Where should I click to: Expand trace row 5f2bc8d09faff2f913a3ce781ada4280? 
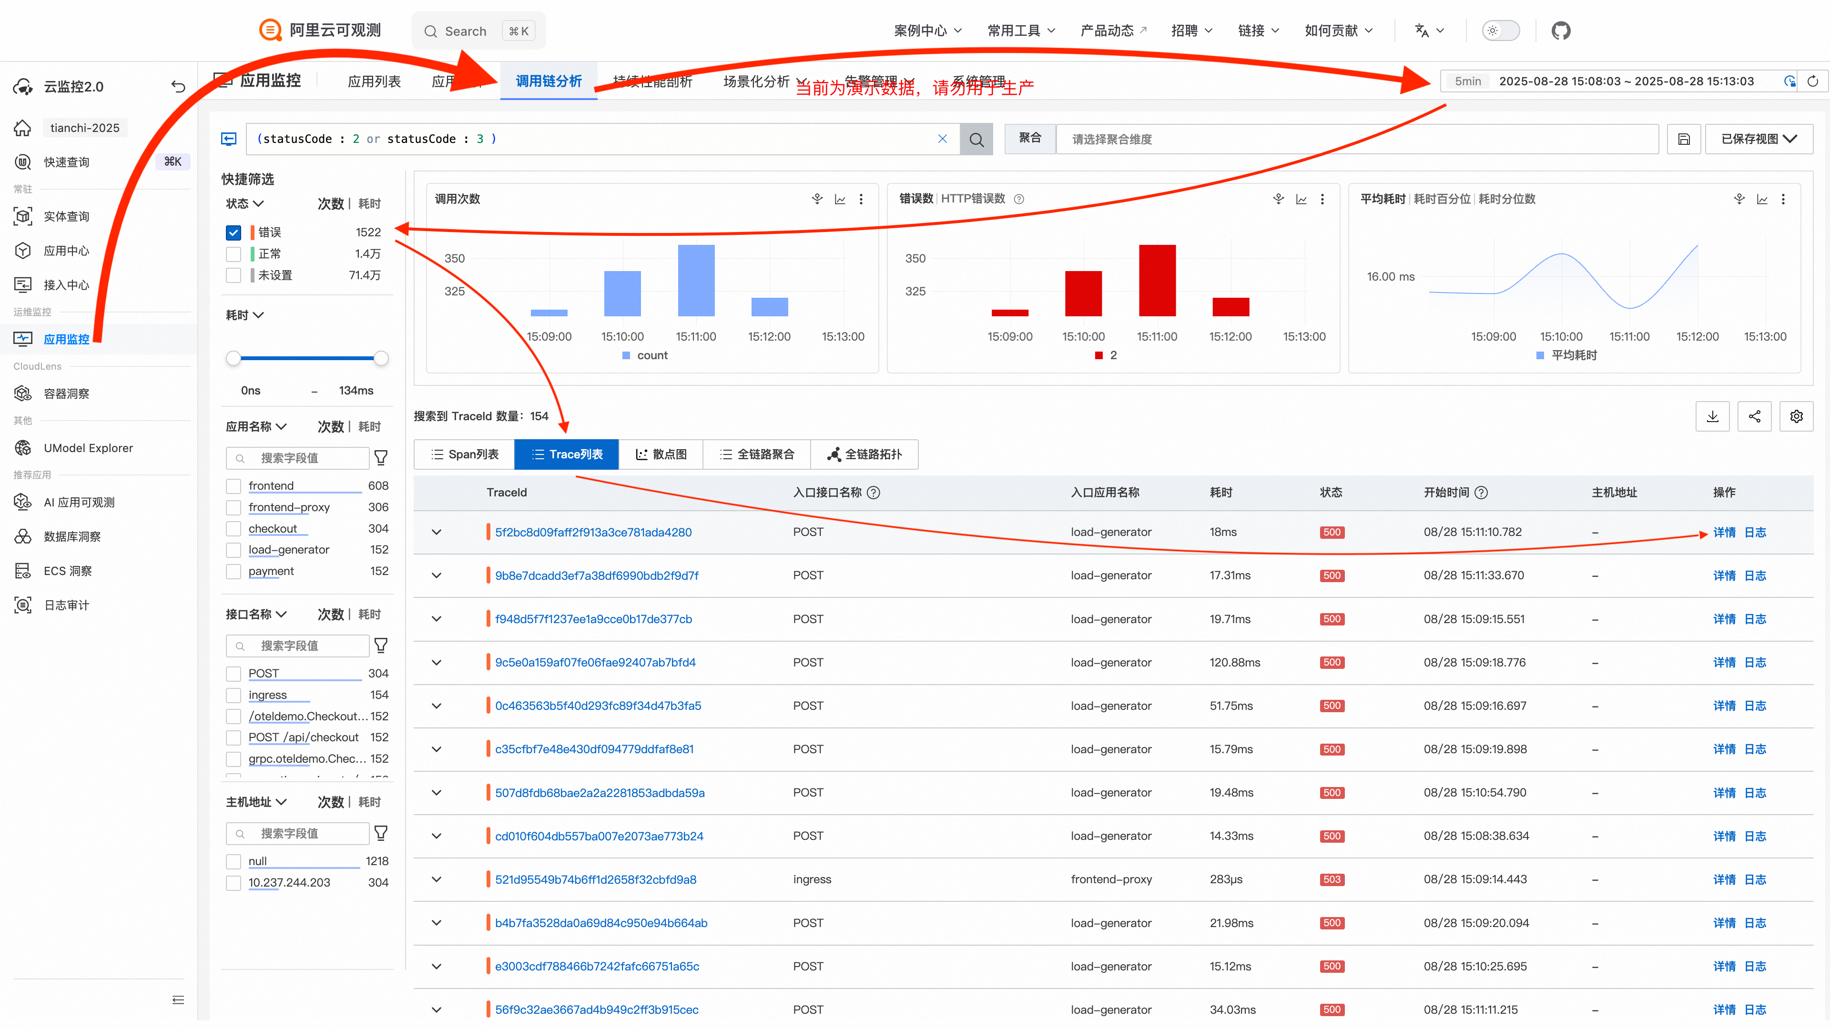tap(436, 533)
